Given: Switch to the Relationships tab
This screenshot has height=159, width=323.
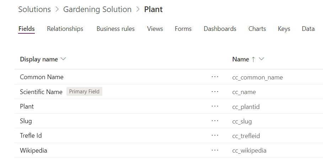Looking at the screenshot, I should click(x=65, y=29).
